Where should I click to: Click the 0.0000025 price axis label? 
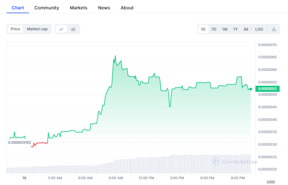268,157
